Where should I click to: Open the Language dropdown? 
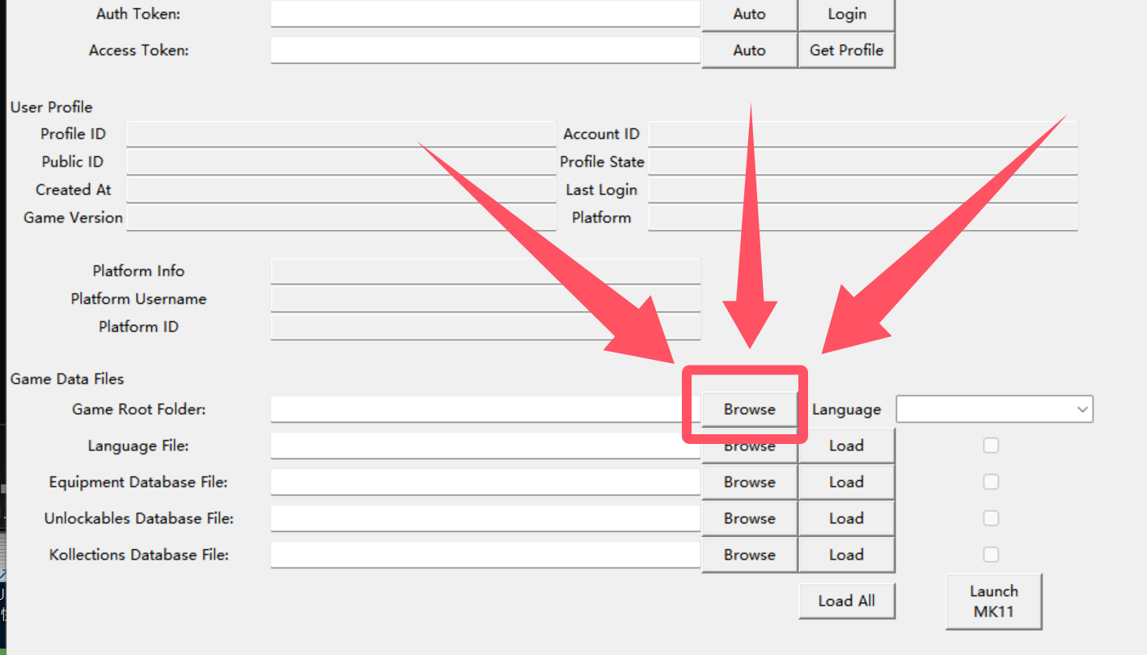(994, 409)
